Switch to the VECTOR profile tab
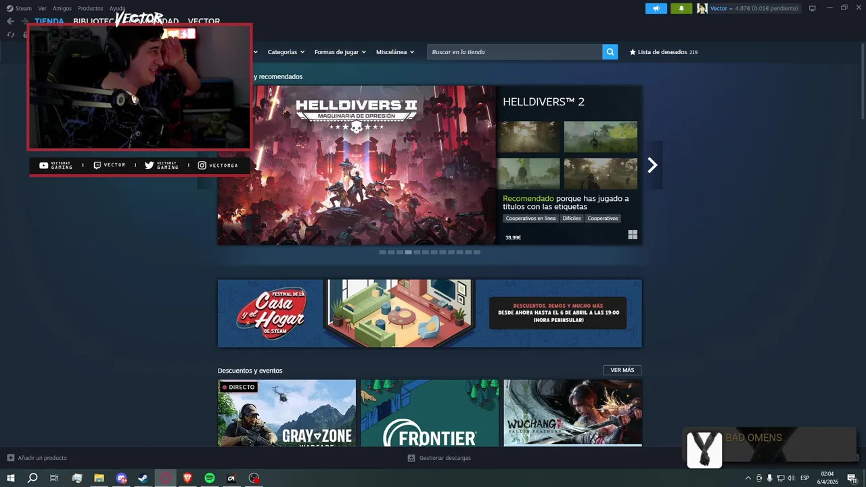The width and height of the screenshot is (866, 487). [204, 22]
